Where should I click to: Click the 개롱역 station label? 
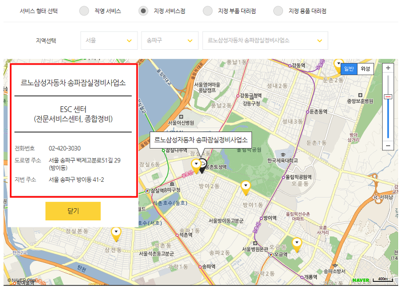pos(310,277)
